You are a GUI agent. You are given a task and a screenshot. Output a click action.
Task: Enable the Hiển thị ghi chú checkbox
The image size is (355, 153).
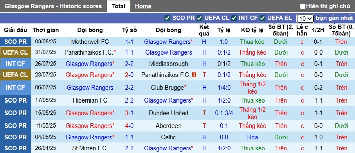[303, 6]
